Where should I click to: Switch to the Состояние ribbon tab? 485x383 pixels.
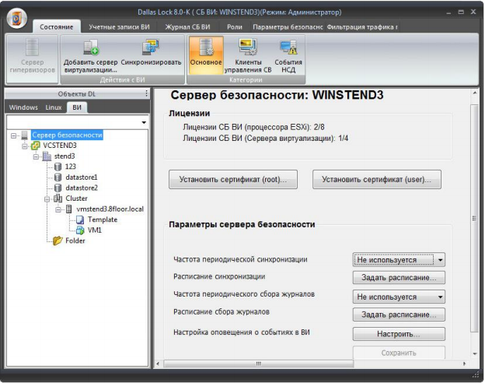point(56,27)
